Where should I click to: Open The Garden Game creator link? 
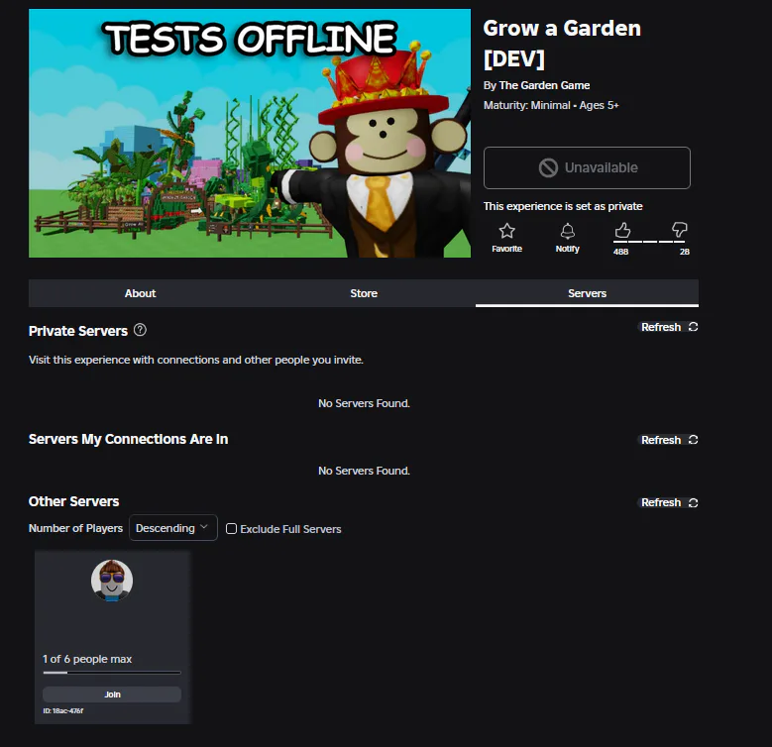(544, 85)
